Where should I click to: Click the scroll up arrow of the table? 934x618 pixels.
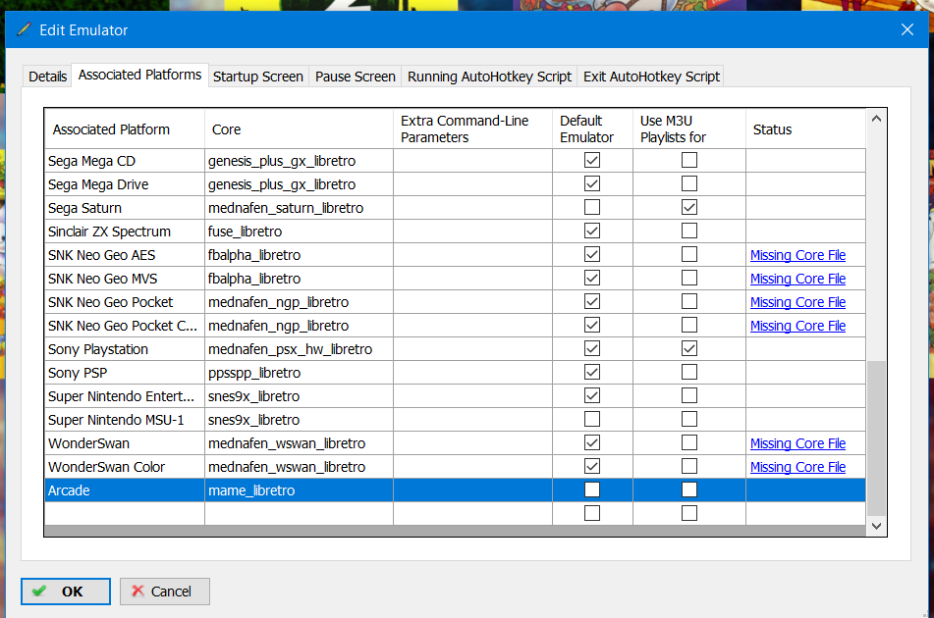point(876,119)
